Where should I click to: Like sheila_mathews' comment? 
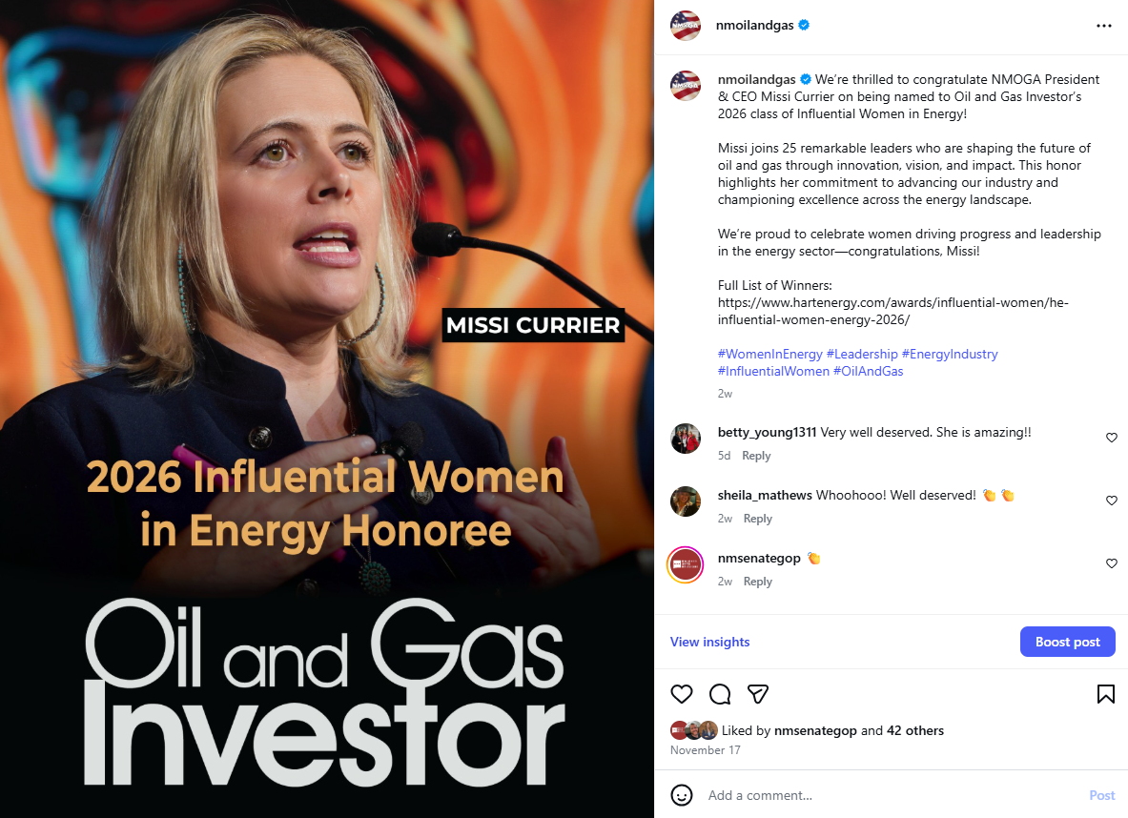[1112, 500]
